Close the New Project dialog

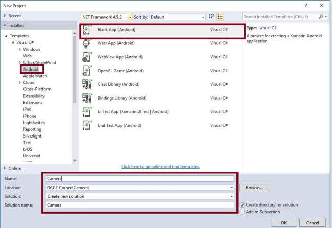pos(322,6)
